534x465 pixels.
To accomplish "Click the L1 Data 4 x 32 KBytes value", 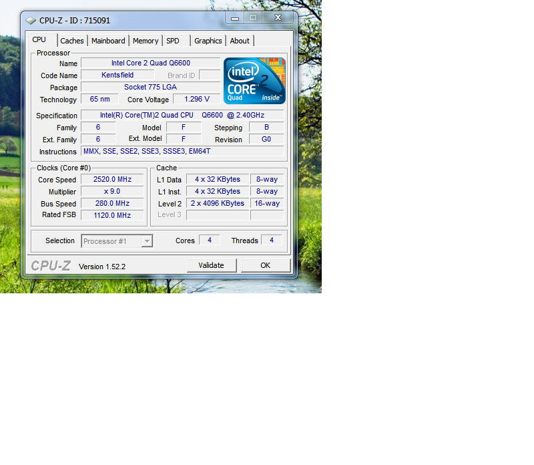I will pyautogui.click(x=218, y=179).
